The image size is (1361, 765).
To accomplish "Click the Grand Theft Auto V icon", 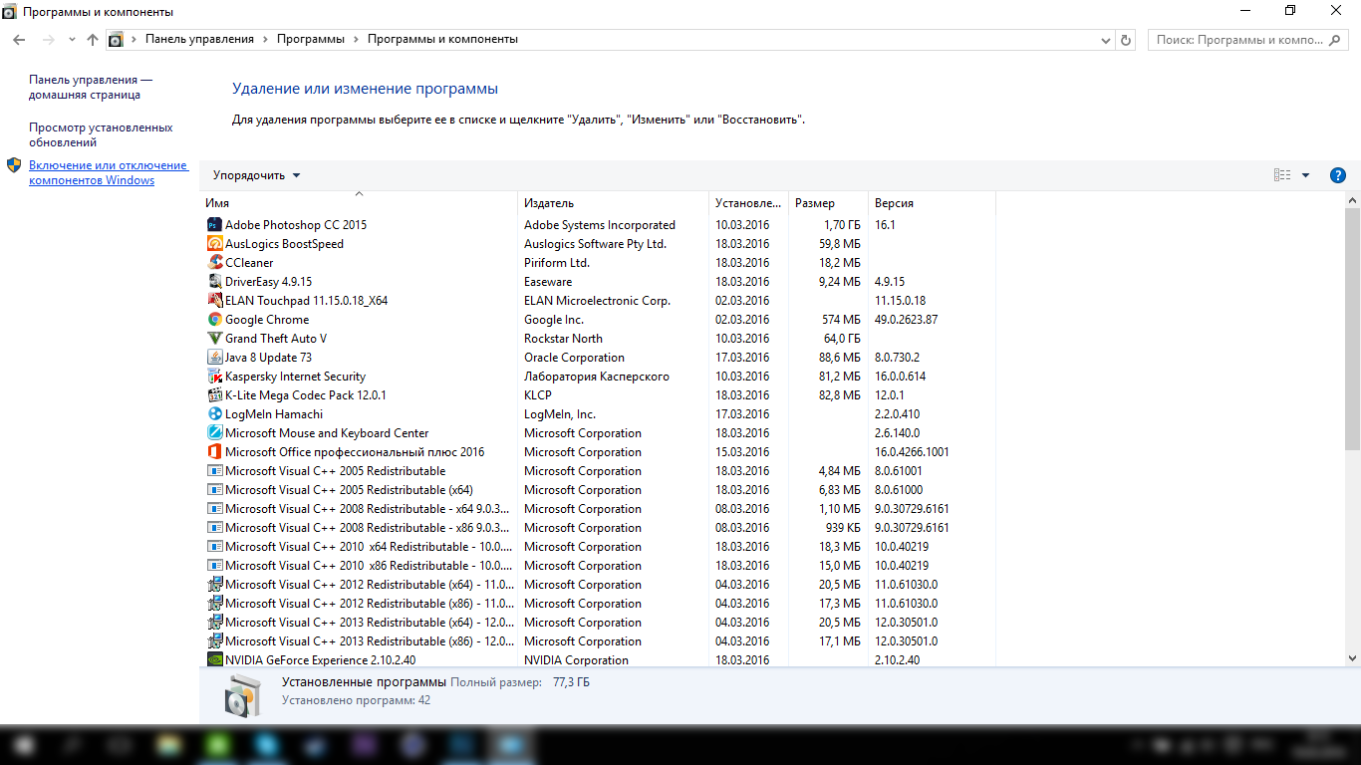I will click(x=214, y=339).
